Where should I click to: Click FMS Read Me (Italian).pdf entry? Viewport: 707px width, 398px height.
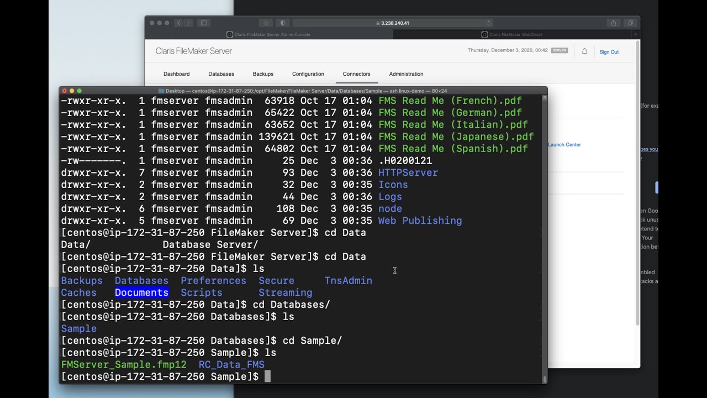pyautogui.click(x=453, y=125)
